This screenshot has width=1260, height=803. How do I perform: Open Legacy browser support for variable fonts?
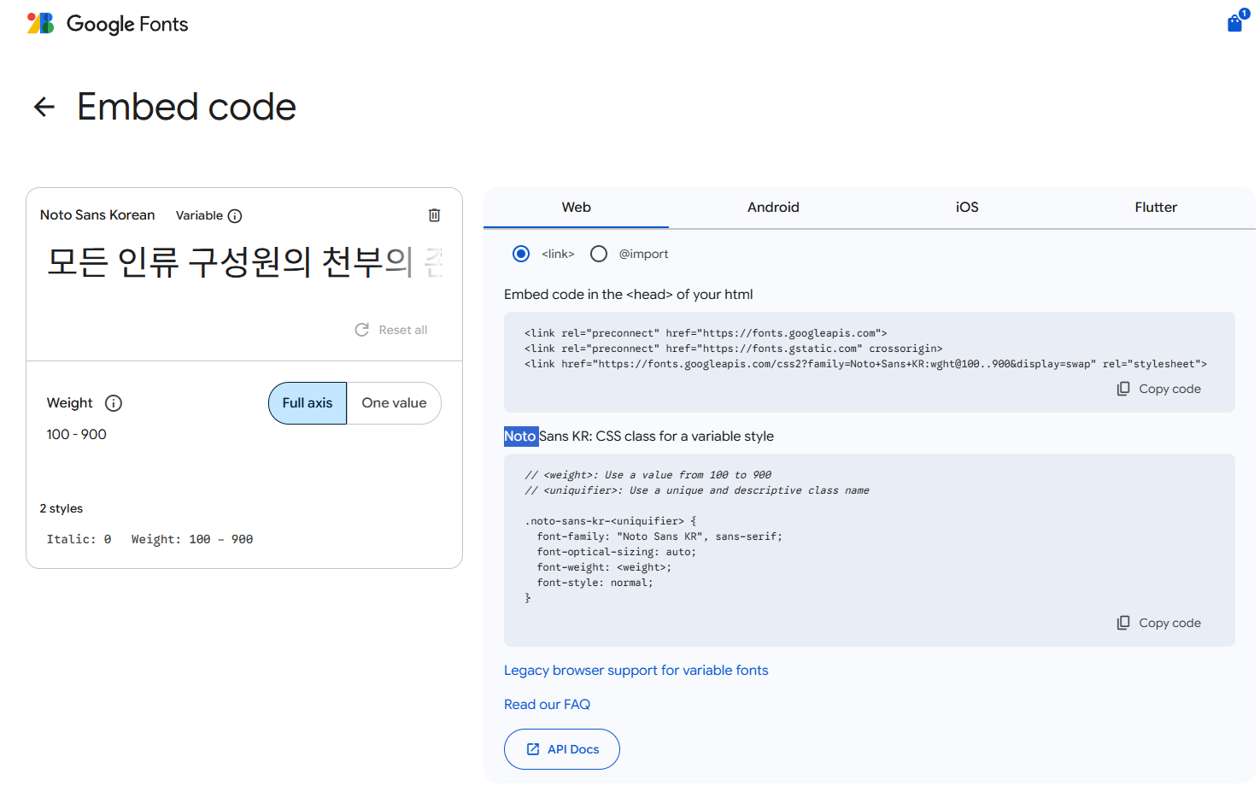(x=636, y=671)
